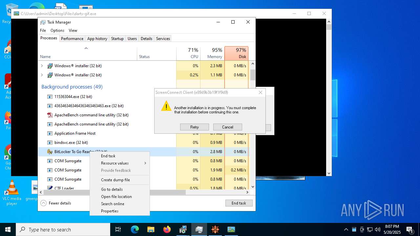Click horizontal scrollbar right arrow in Task Manager

click(248, 192)
